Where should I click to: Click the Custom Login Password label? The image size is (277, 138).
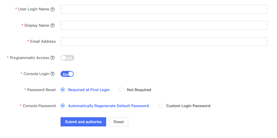click(x=188, y=106)
